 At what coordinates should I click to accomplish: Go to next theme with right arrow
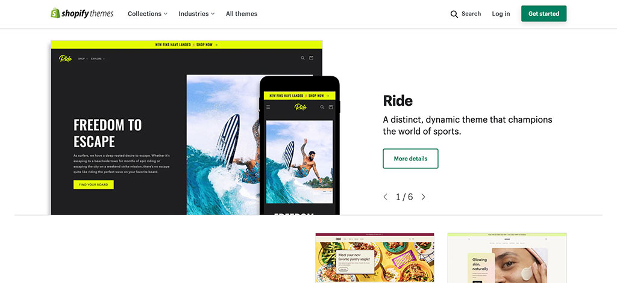[424, 197]
